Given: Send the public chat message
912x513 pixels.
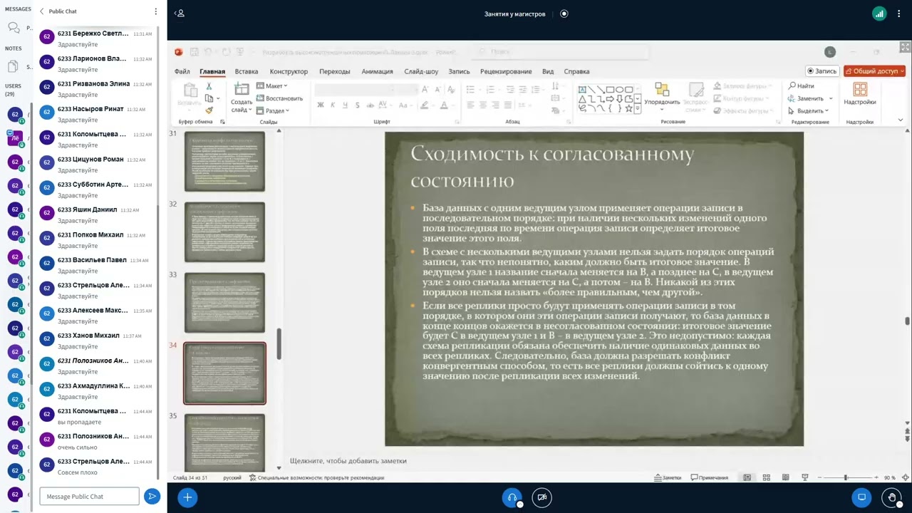Looking at the screenshot, I should point(152,497).
